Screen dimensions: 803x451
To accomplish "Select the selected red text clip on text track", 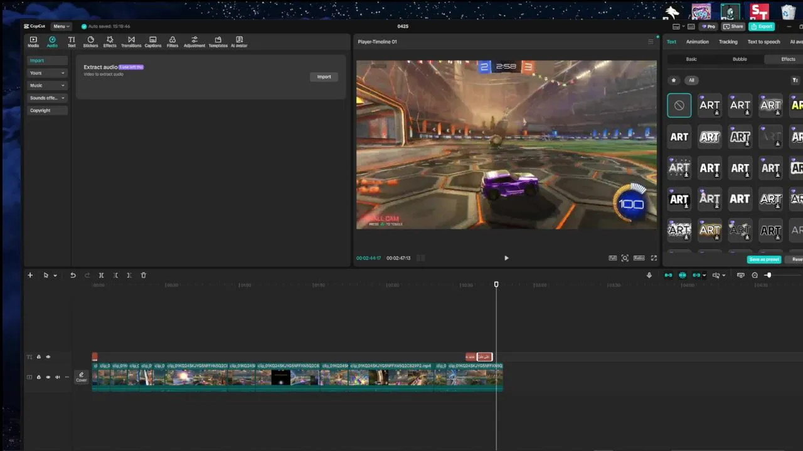I will [484, 356].
